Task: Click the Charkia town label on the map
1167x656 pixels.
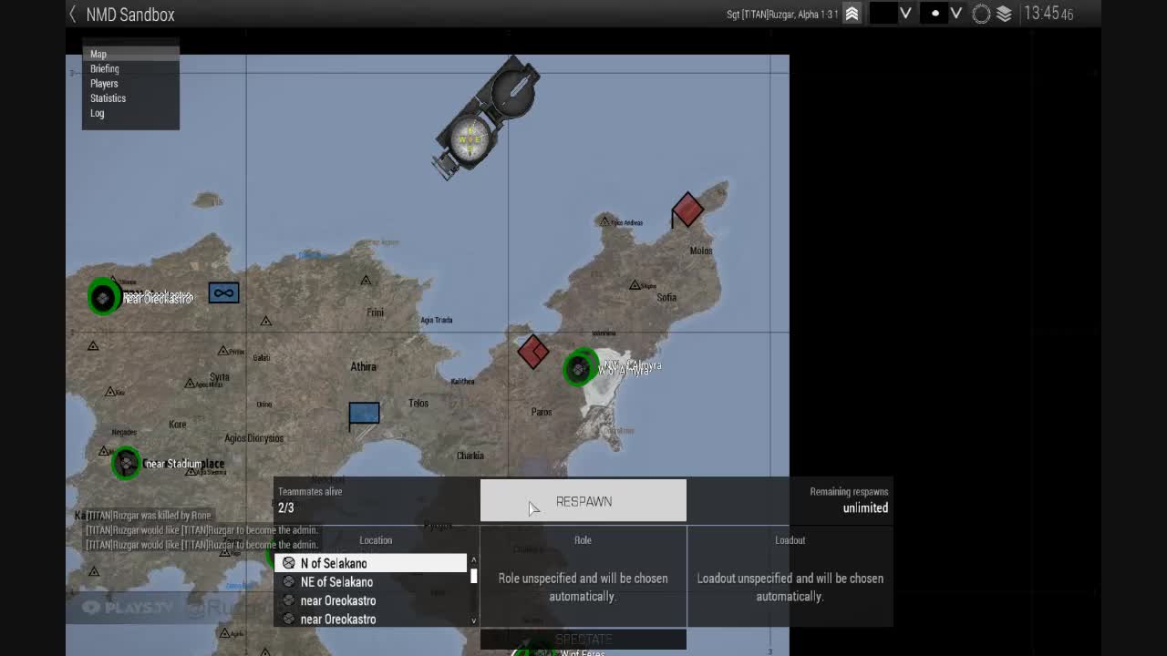Action: click(x=470, y=456)
